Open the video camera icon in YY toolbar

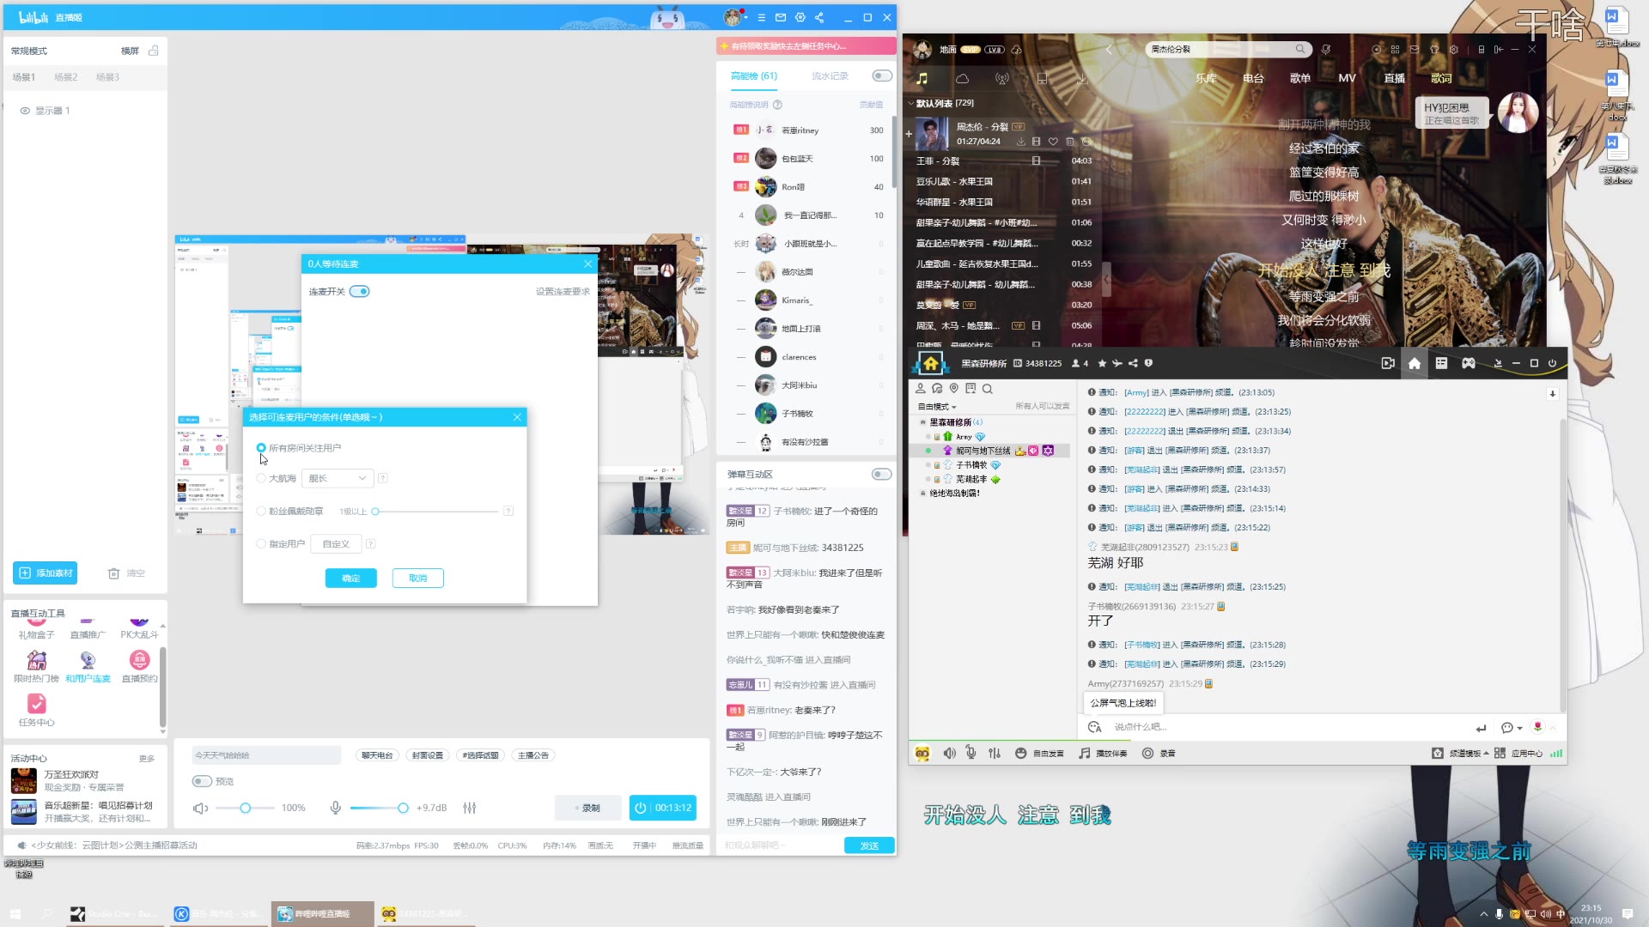click(x=1388, y=363)
